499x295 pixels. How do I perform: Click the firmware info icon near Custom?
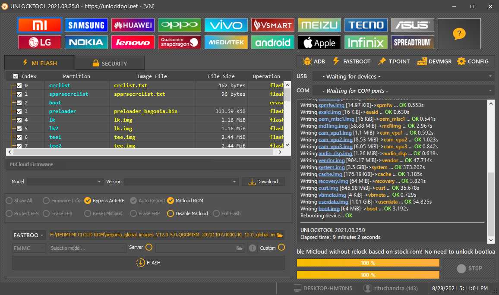click(x=253, y=248)
